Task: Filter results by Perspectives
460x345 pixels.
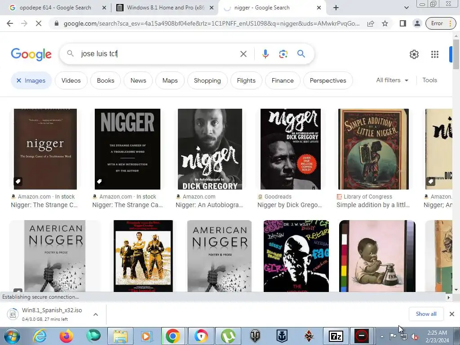Action: [x=328, y=80]
